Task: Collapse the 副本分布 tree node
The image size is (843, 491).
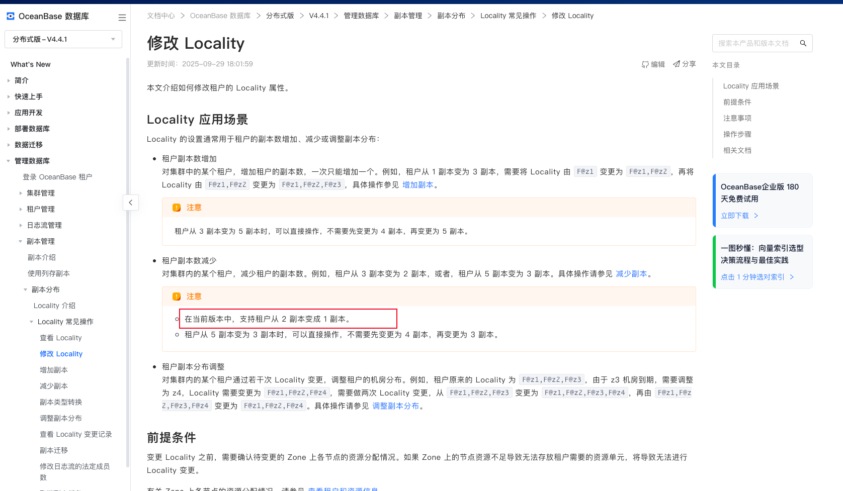Action: pos(26,289)
